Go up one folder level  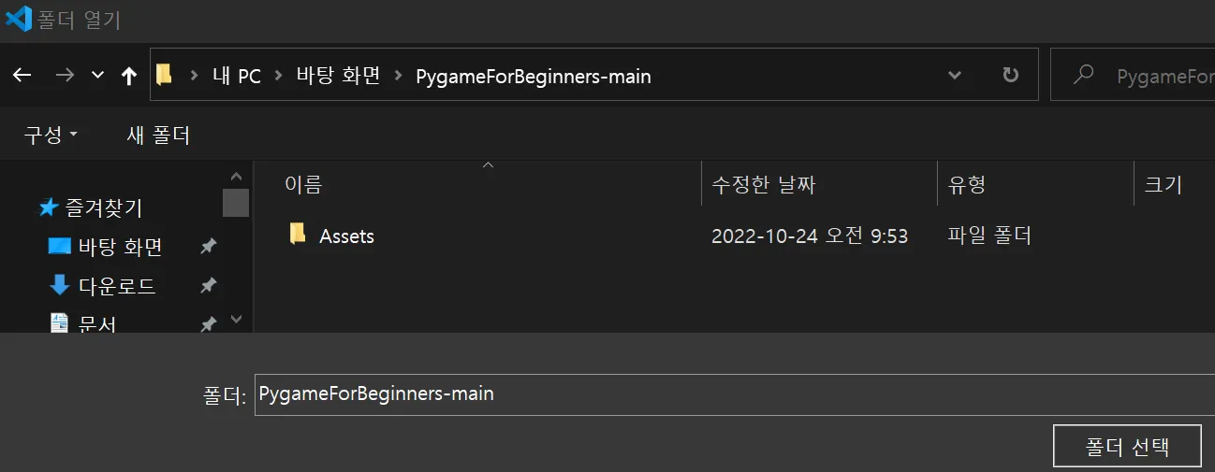tap(129, 76)
